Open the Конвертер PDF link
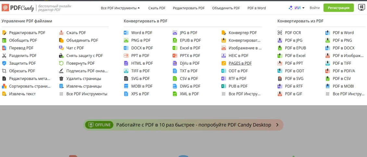Viewport: 367px width, 157px height. pyautogui.click(x=243, y=33)
